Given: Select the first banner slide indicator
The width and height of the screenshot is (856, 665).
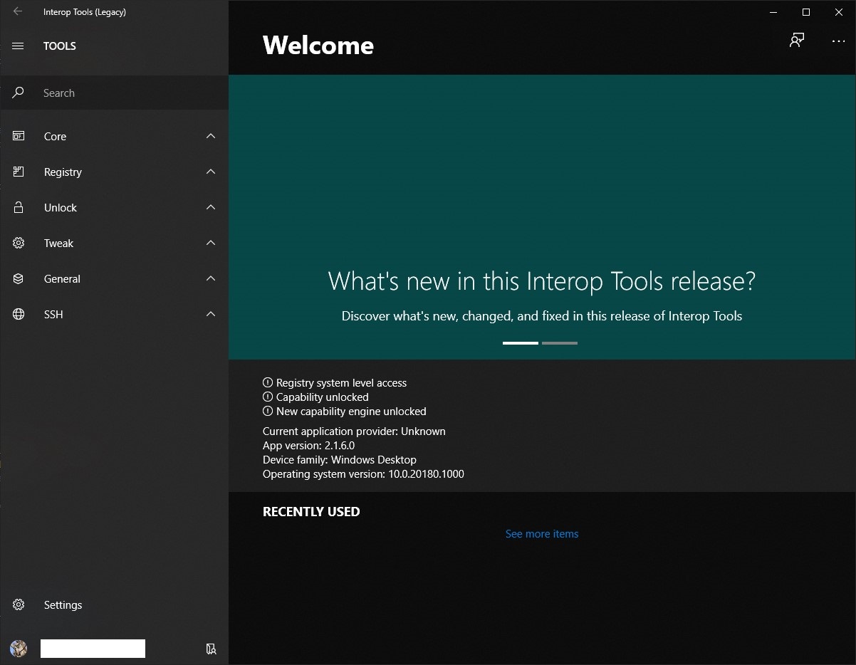Looking at the screenshot, I should point(521,343).
